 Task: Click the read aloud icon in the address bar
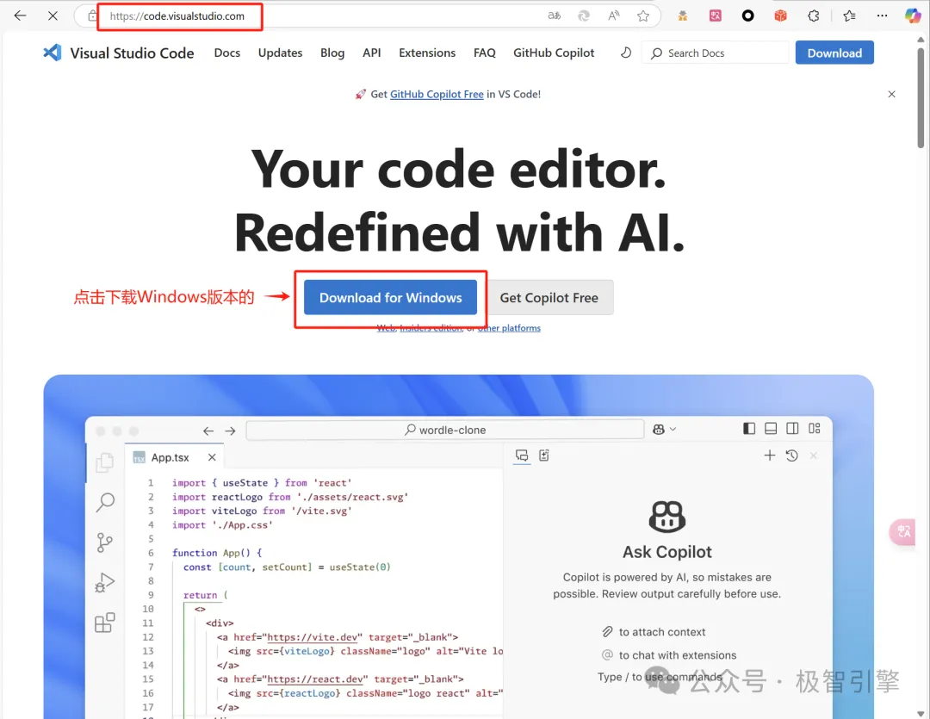(x=614, y=16)
